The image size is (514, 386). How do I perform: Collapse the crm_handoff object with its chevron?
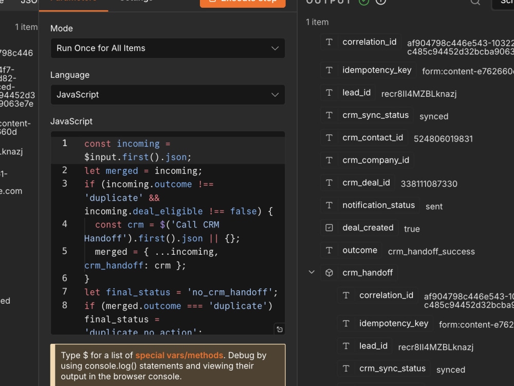(312, 272)
